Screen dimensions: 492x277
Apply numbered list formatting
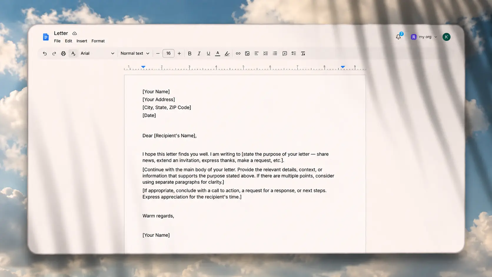(266, 54)
